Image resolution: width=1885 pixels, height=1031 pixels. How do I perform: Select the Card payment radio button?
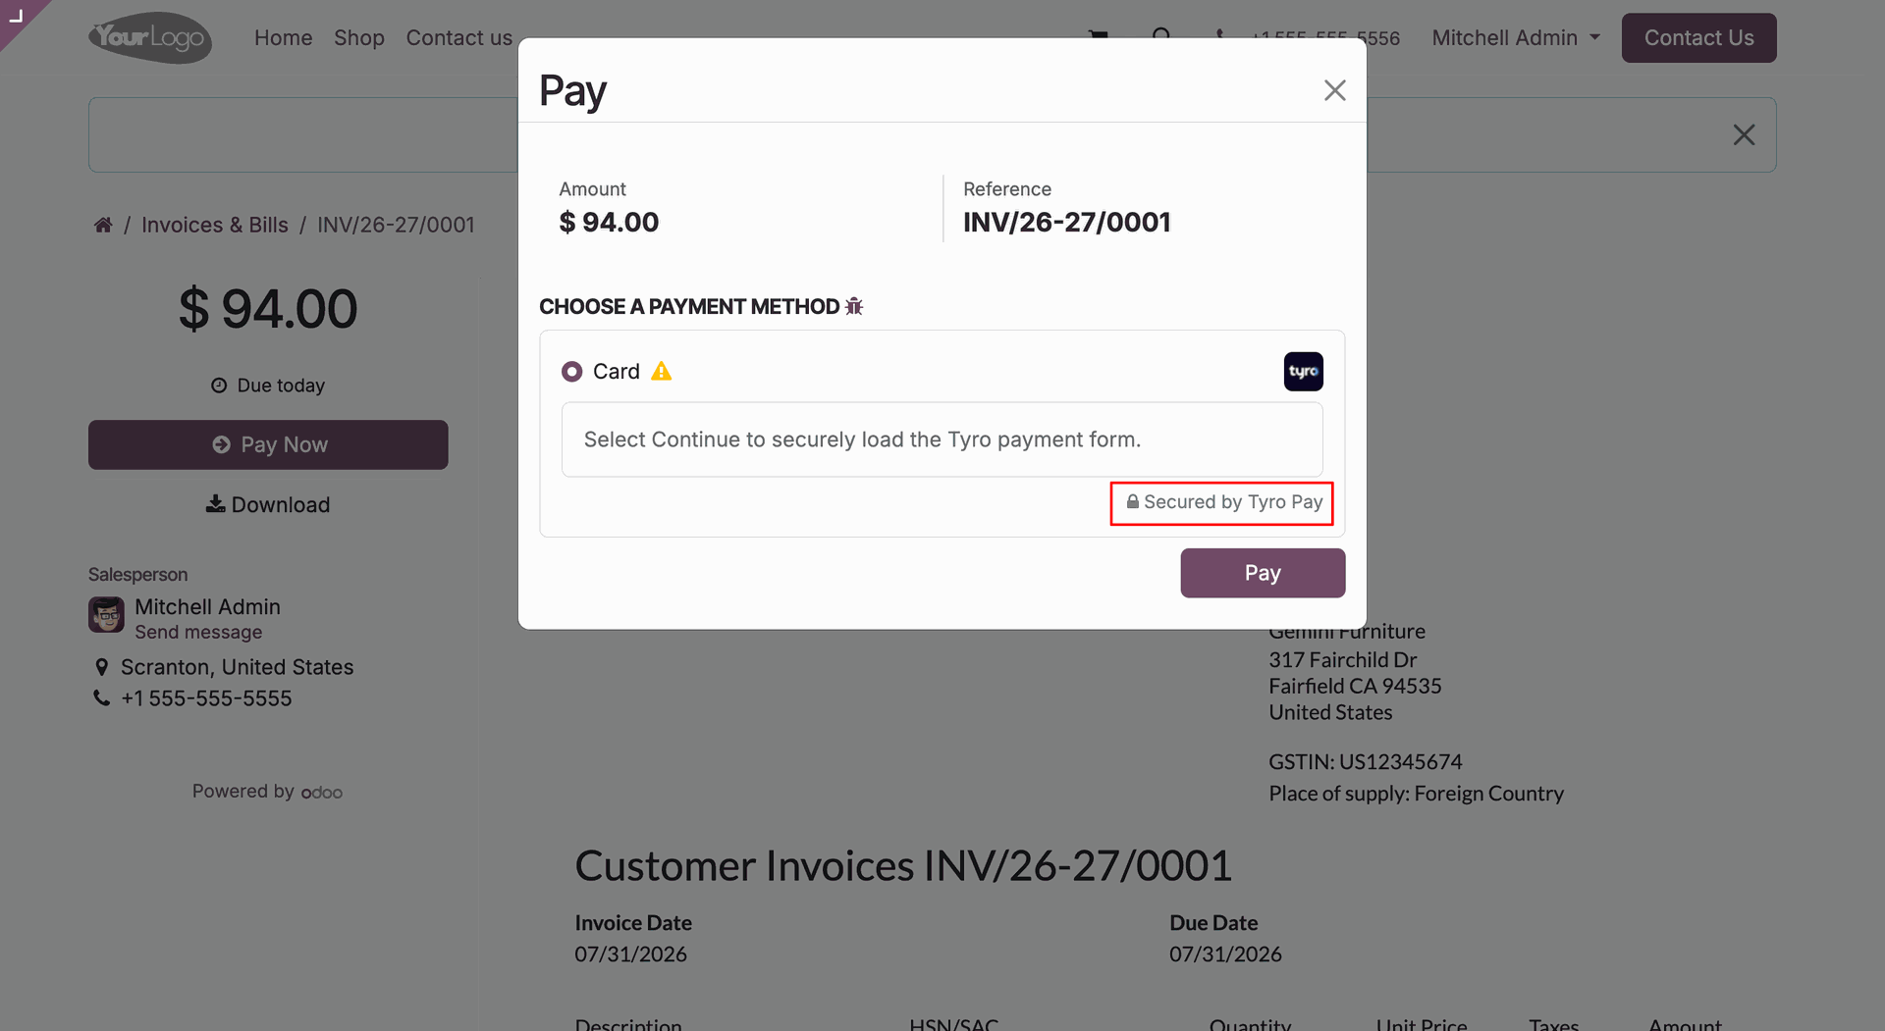(x=571, y=372)
